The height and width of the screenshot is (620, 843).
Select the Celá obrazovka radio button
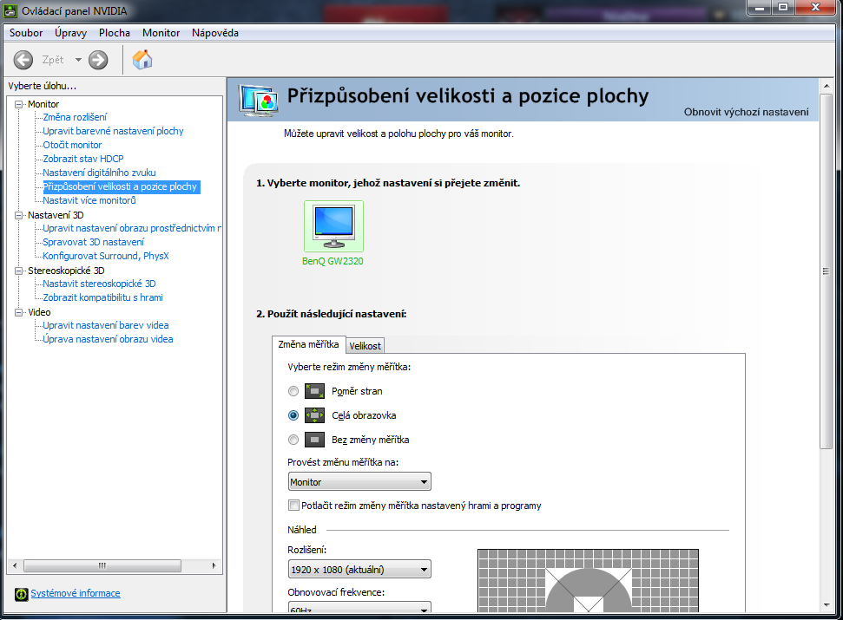click(x=293, y=415)
